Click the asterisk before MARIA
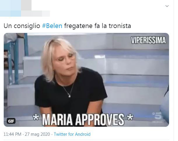 click(x=36, y=117)
